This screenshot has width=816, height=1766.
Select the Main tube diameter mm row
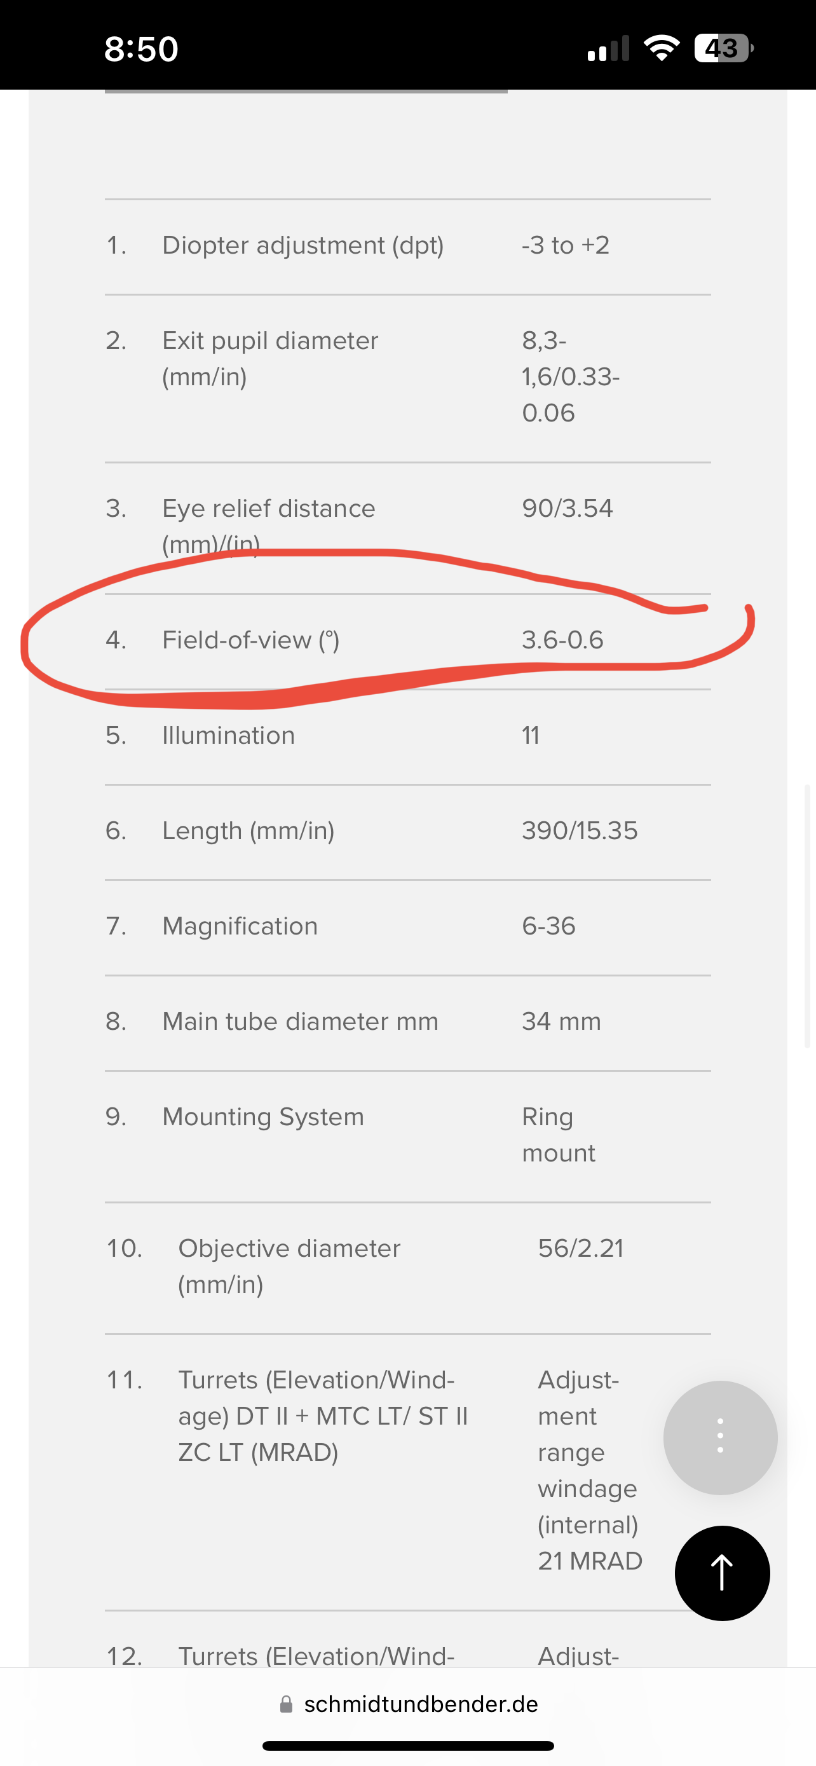407,1023
